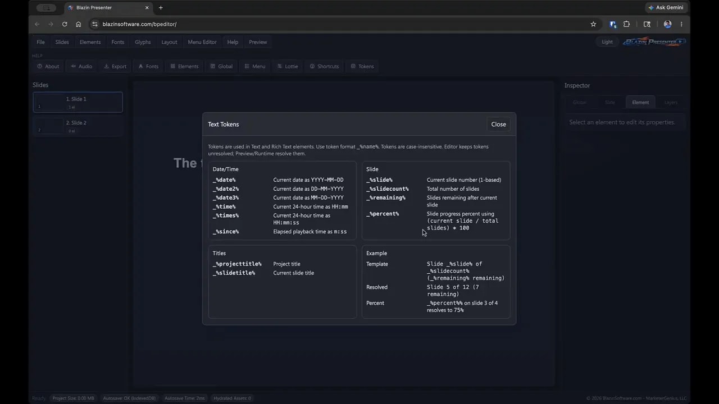Open the Help menu

point(233,42)
